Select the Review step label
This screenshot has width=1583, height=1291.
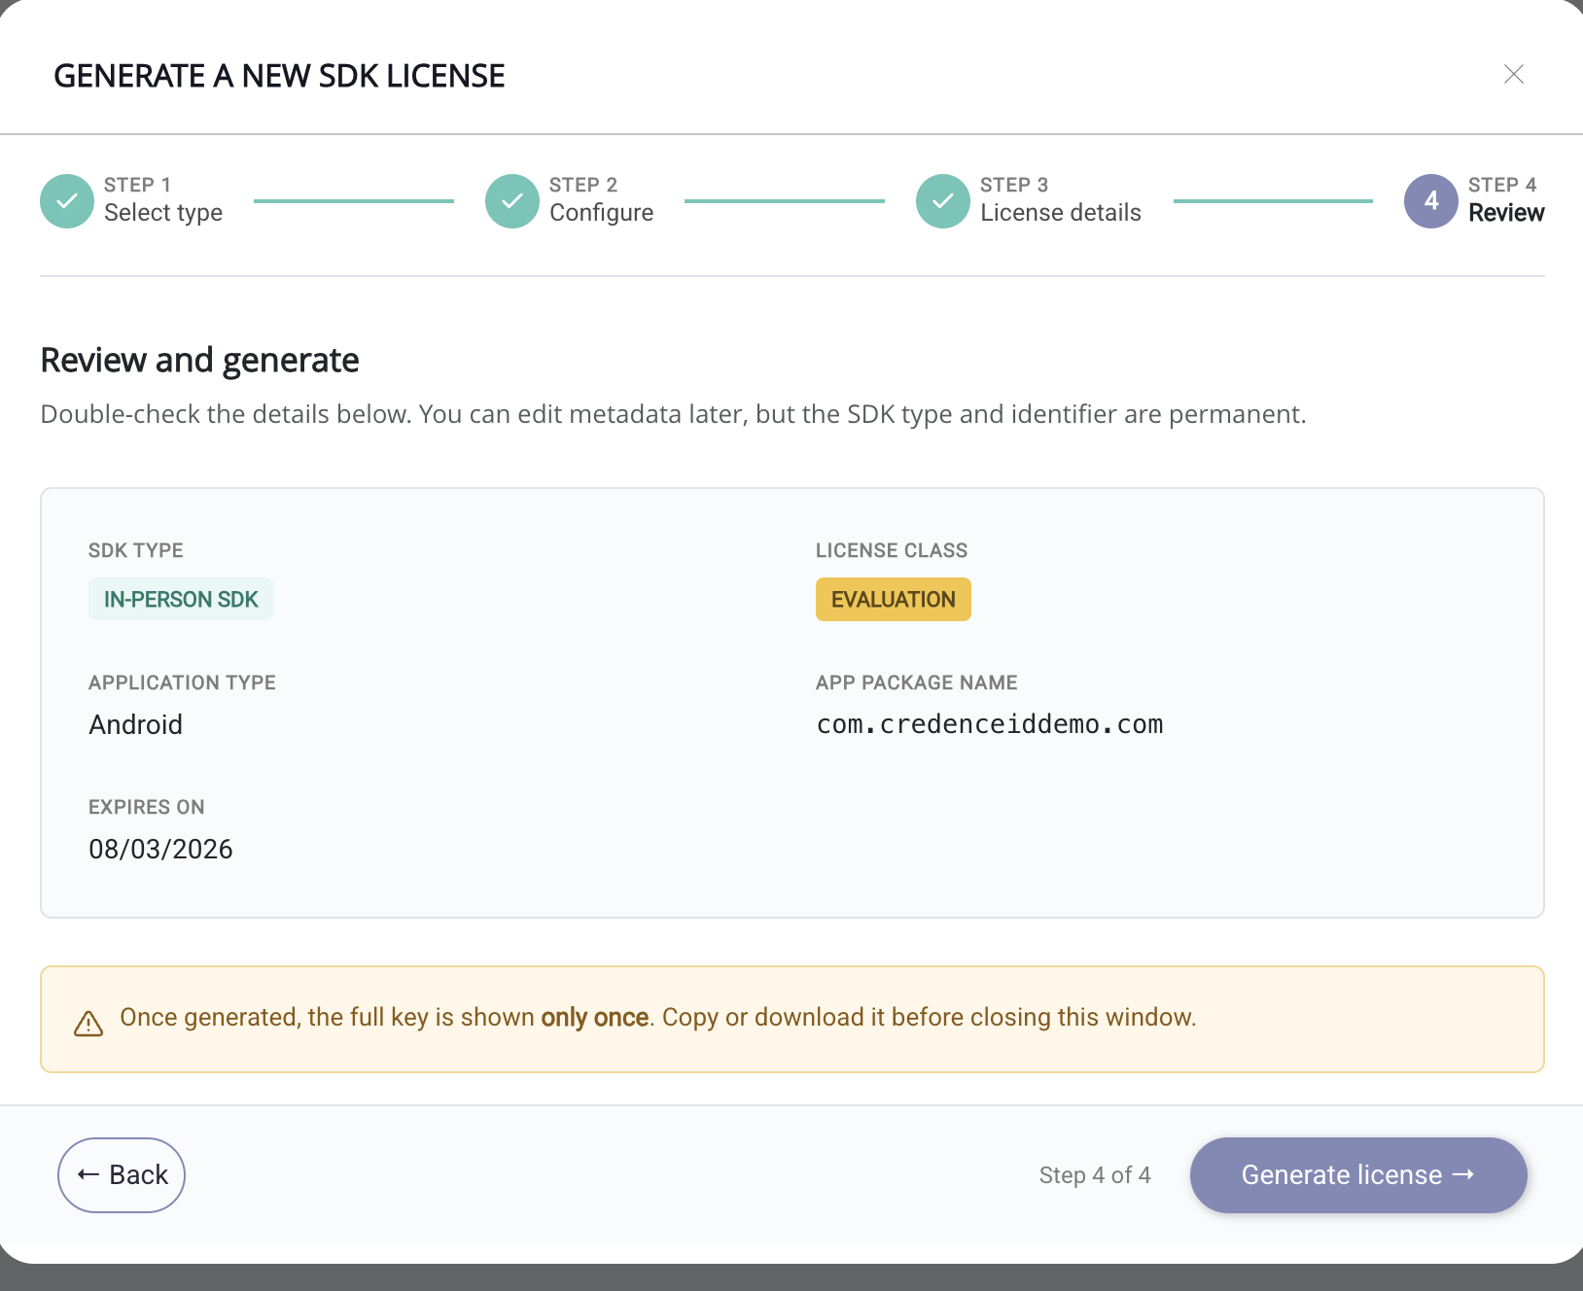pyautogui.click(x=1506, y=213)
